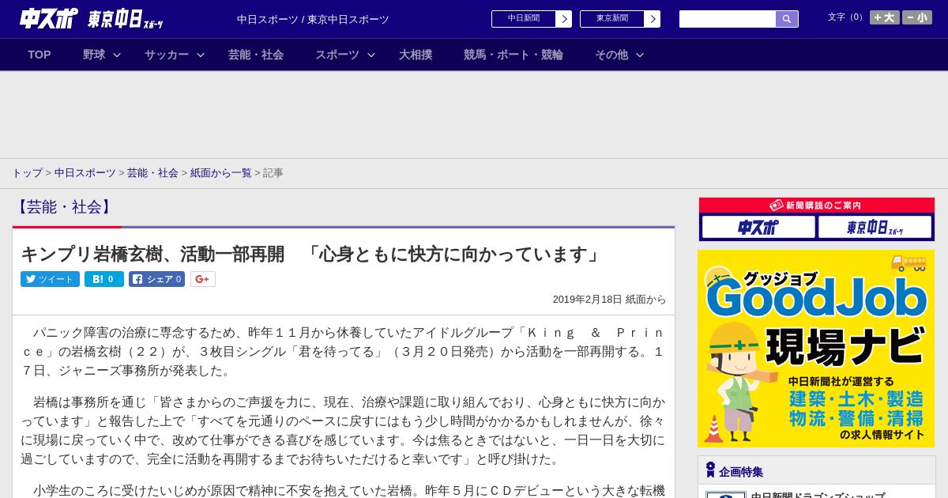Open the GoodJob 現場ナビ advertisement

(x=816, y=349)
